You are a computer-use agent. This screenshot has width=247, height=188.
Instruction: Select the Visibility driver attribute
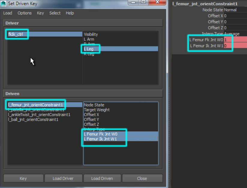121,34
